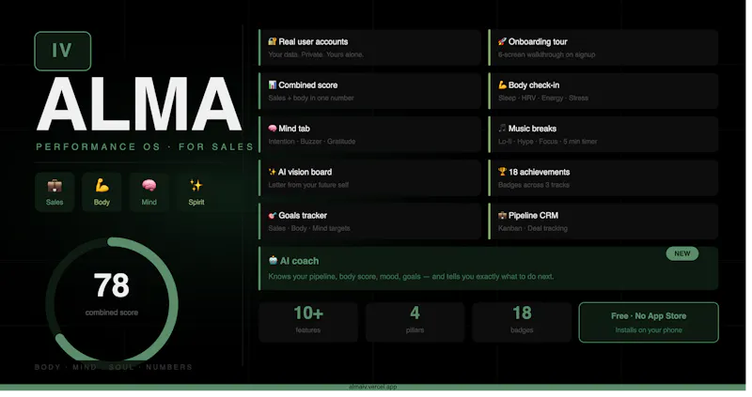Screen dimensions: 752x397
Task: Click the 18 badges stat tile
Action: (522, 322)
